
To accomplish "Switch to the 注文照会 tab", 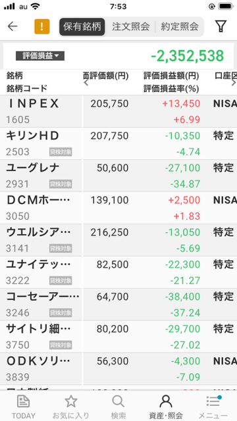I will coord(130,26).
